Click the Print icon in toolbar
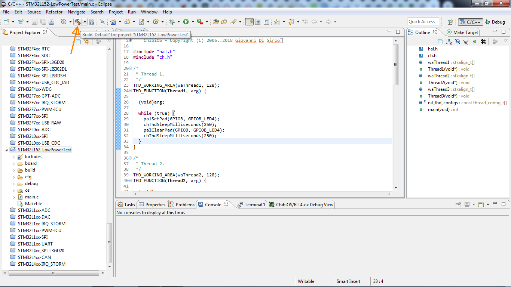The width and height of the screenshot is (511, 287). tap(51, 22)
